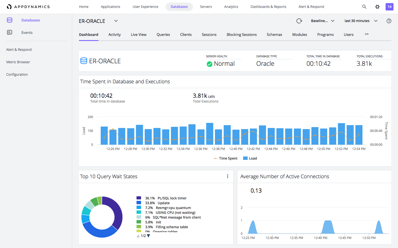Open the User Experience menu
This screenshot has width=398, height=248.
click(146, 7)
